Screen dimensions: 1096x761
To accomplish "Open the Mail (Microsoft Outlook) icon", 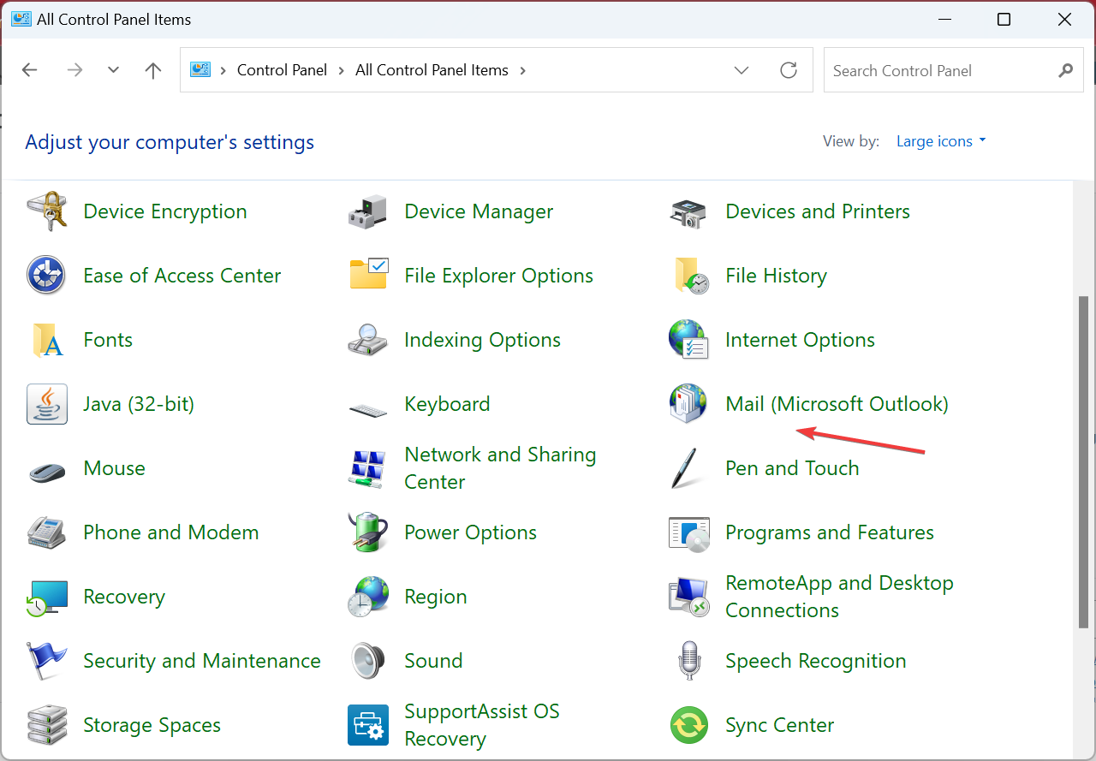I will [688, 404].
